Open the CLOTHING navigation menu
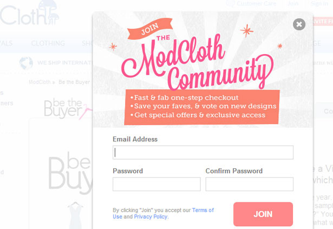Viewport: 333px width, 229px height. coord(48,43)
